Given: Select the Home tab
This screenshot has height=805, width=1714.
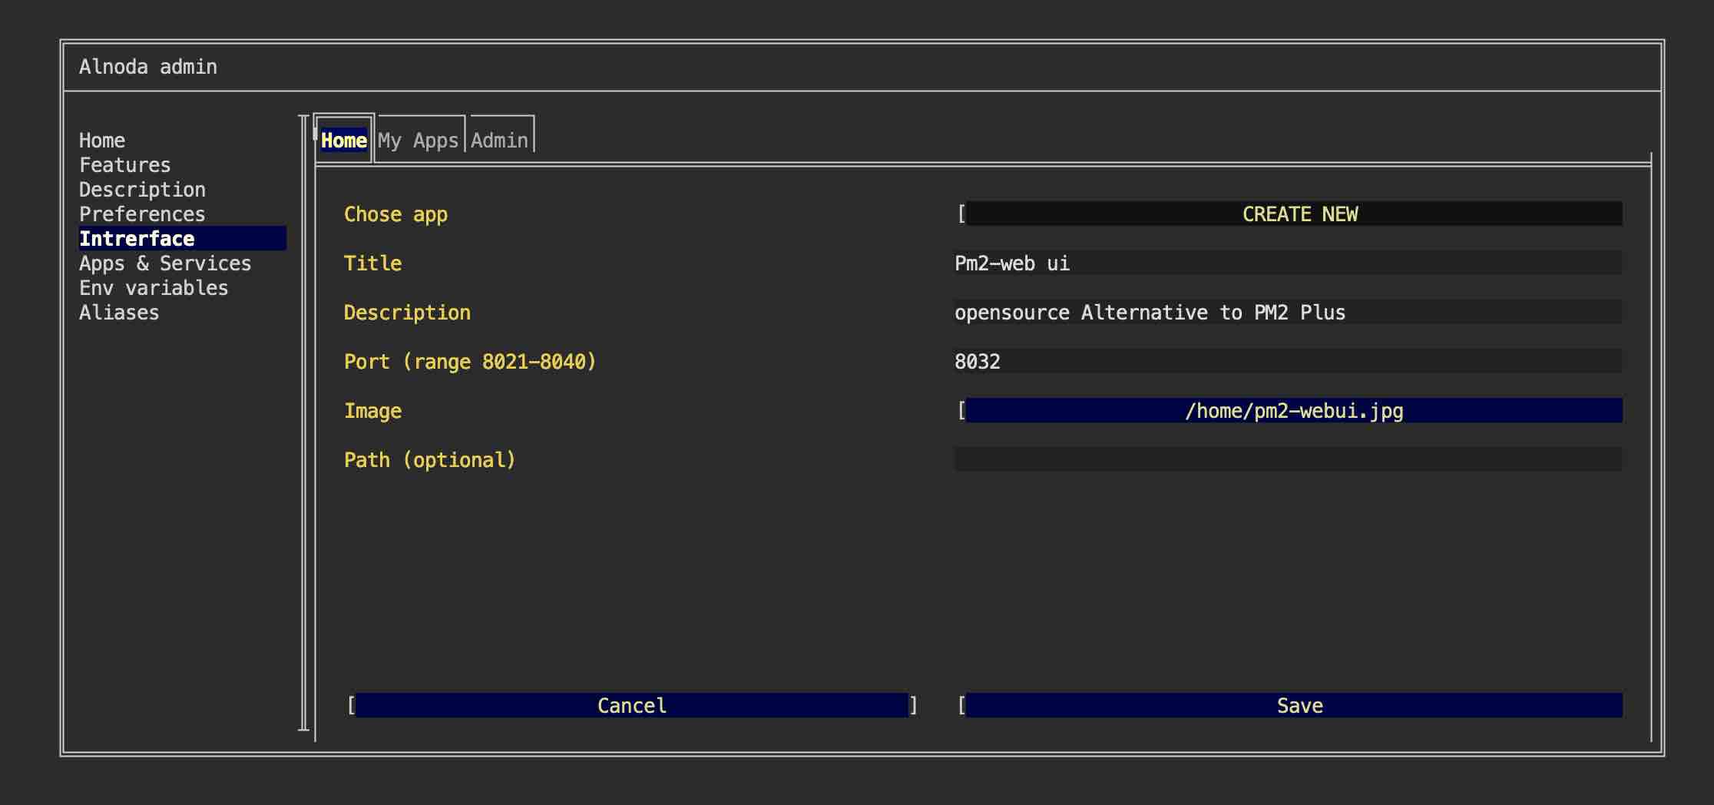Looking at the screenshot, I should [344, 141].
